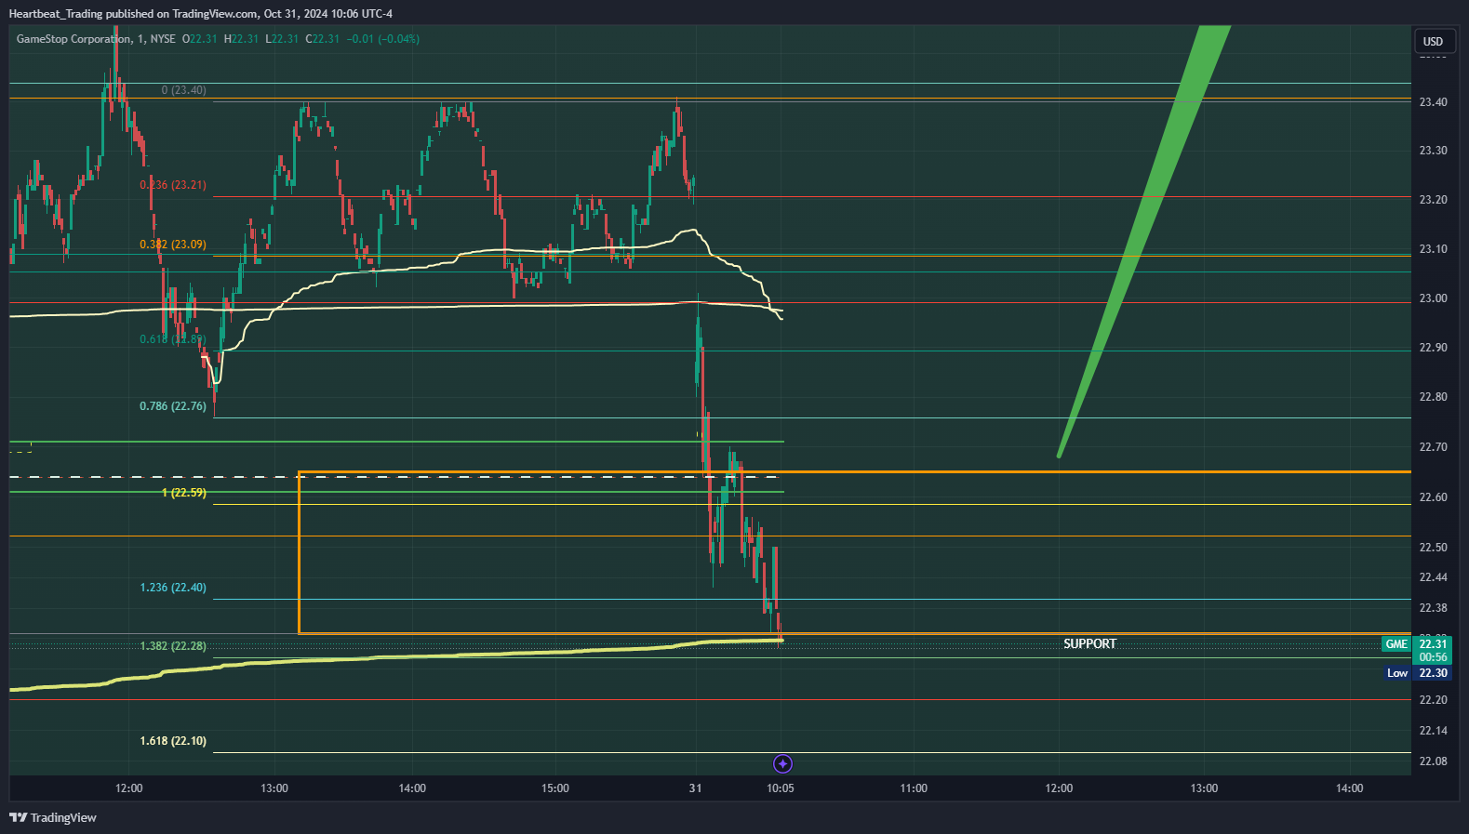
Task: Click the 23.10 price scale label
Action: 1433,249
